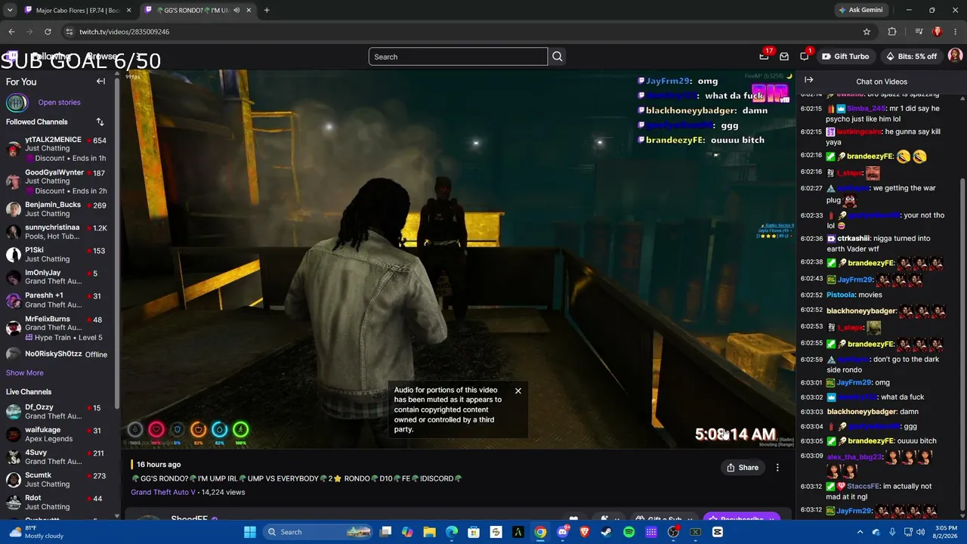This screenshot has height=544, width=967.
Task: Open CapCut from the taskbar
Action: pyautogui.click(x=718, y=532)
